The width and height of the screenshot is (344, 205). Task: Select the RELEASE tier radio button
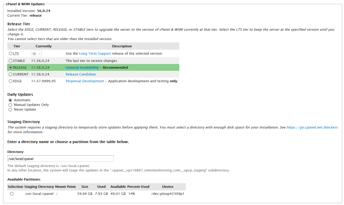click(10, 68)
